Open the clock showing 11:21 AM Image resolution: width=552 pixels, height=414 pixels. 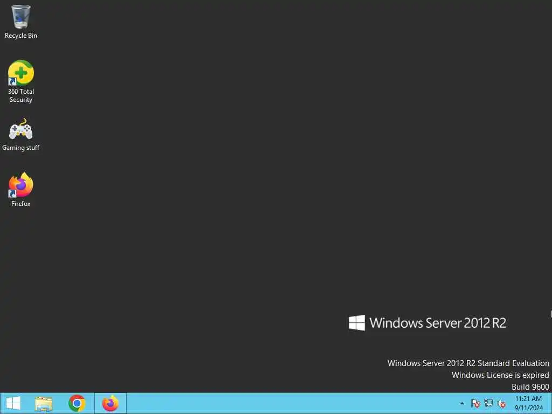(x=528, y=403)
